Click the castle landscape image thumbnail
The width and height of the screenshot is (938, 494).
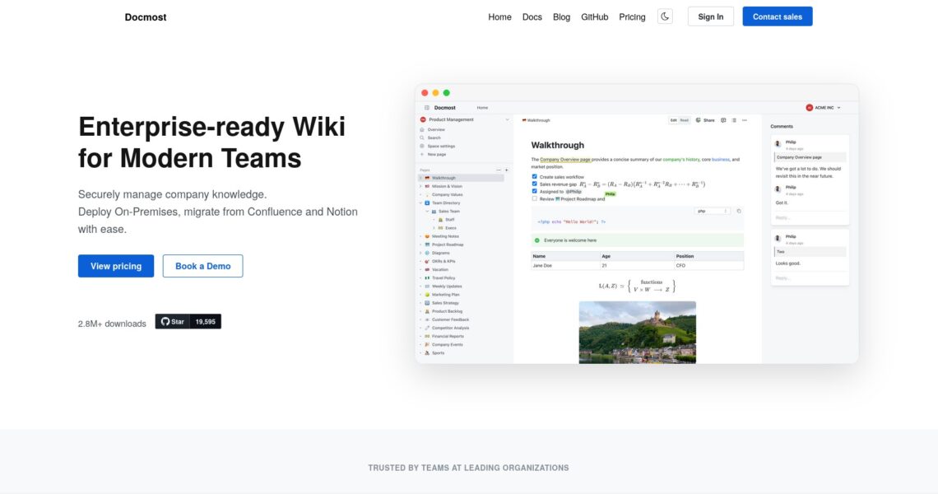637,332
